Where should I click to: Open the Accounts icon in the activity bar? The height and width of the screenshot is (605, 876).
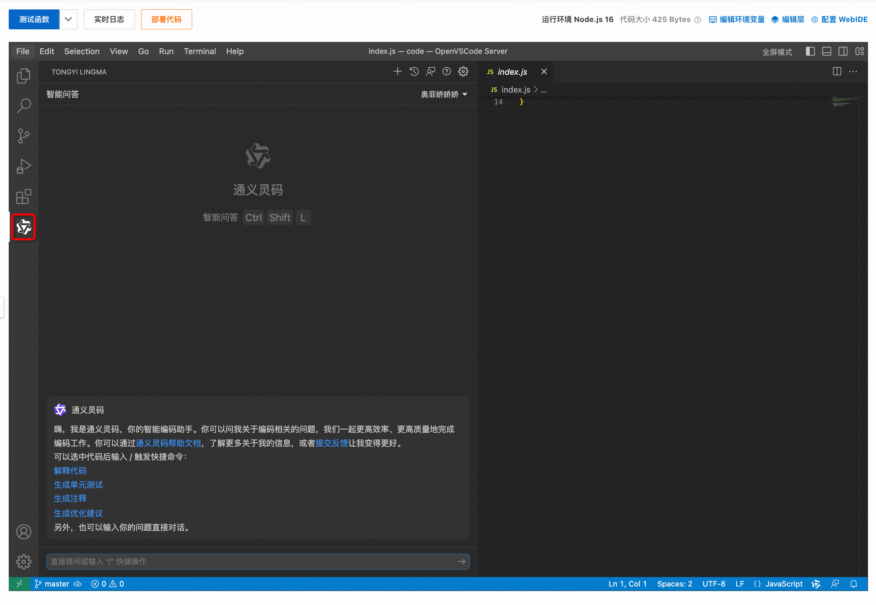(x=23, y=532)
